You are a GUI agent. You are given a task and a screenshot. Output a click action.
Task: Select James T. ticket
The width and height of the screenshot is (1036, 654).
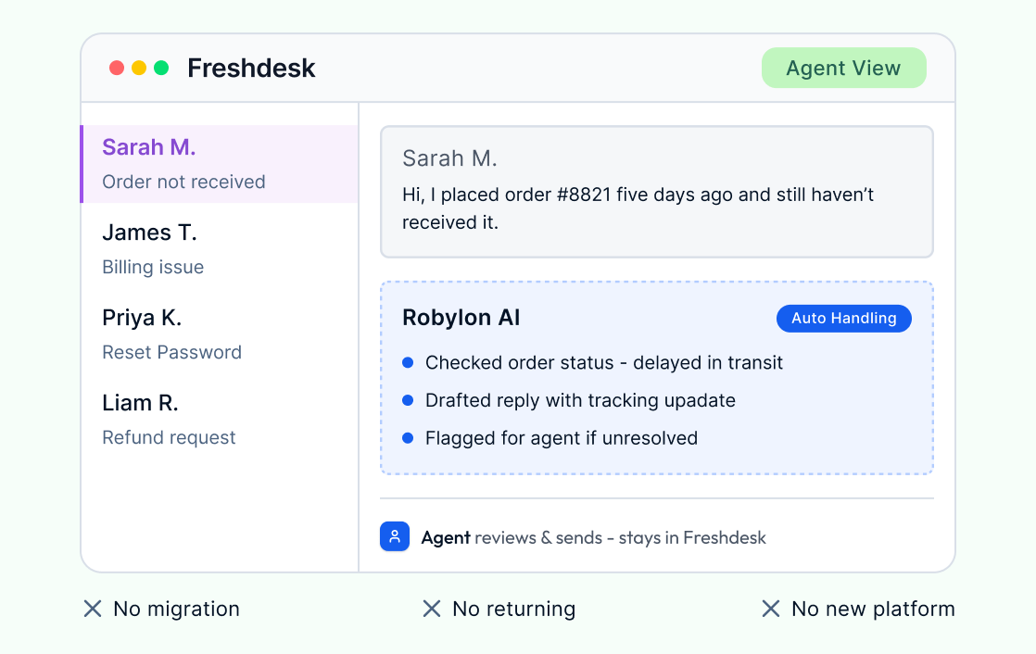point(220,249)
